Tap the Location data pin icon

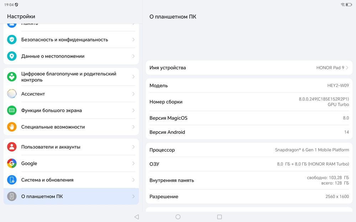[12, 56]
